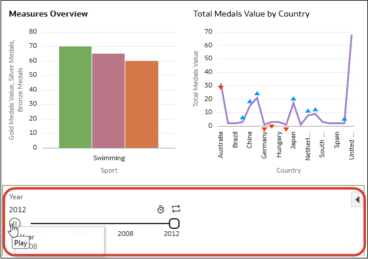
Task: Click the orange Bronze Medals bar
Action: [142, 105]
